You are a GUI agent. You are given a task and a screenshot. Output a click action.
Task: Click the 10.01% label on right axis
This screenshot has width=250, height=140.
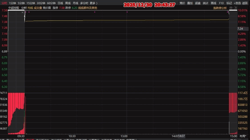tap(243, 10)
